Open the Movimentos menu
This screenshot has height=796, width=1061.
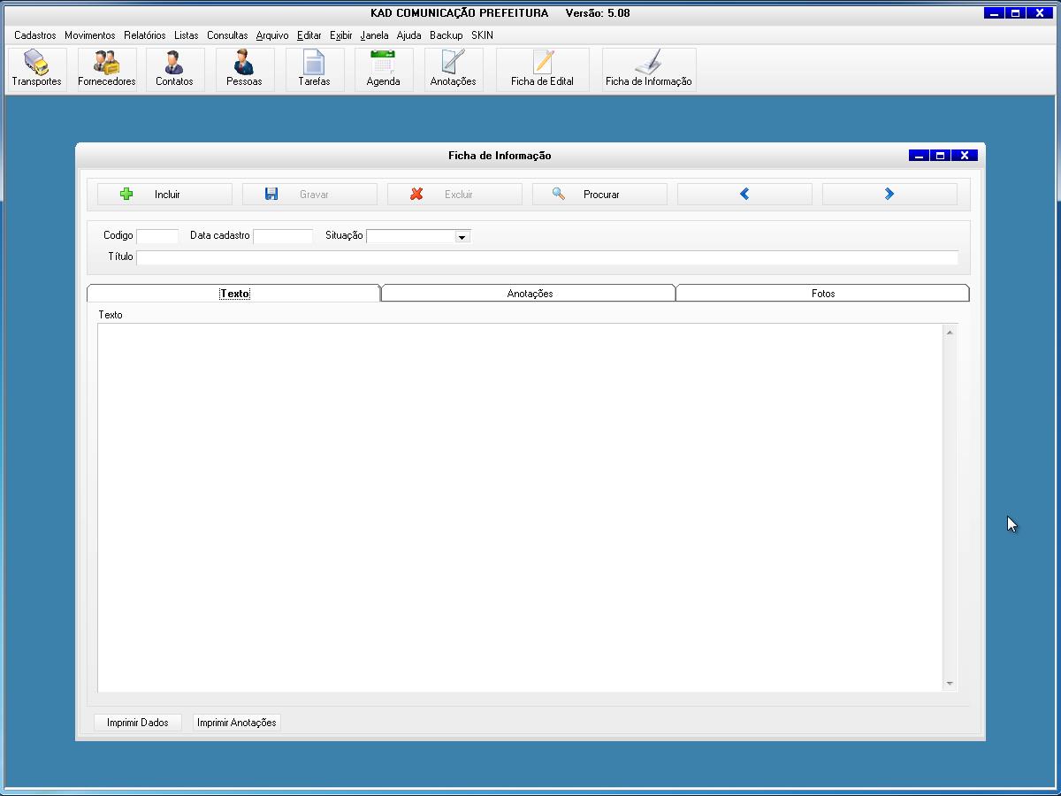90,35
